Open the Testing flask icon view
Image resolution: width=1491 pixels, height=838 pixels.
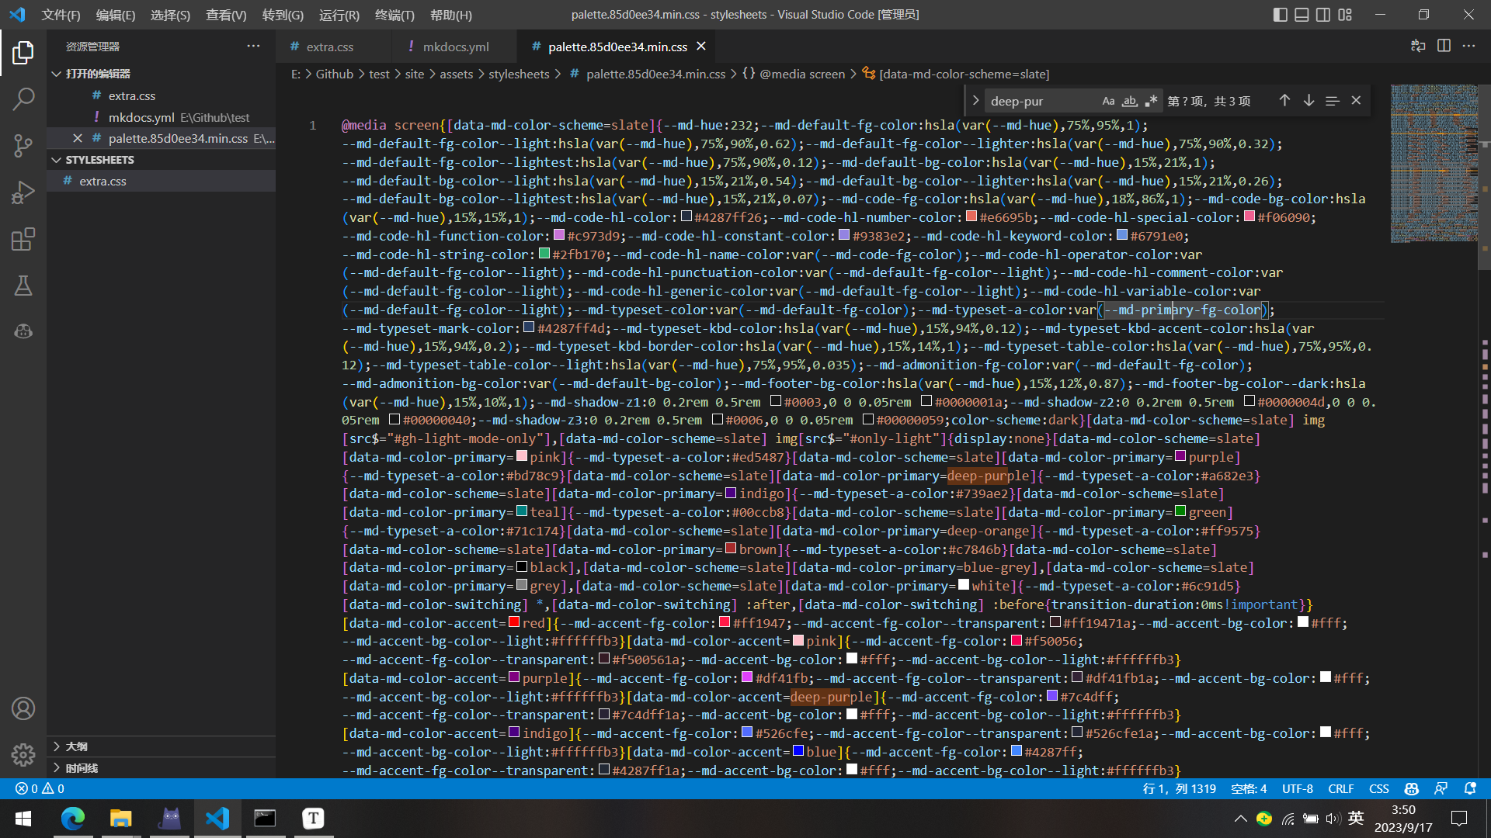point(23,286)
